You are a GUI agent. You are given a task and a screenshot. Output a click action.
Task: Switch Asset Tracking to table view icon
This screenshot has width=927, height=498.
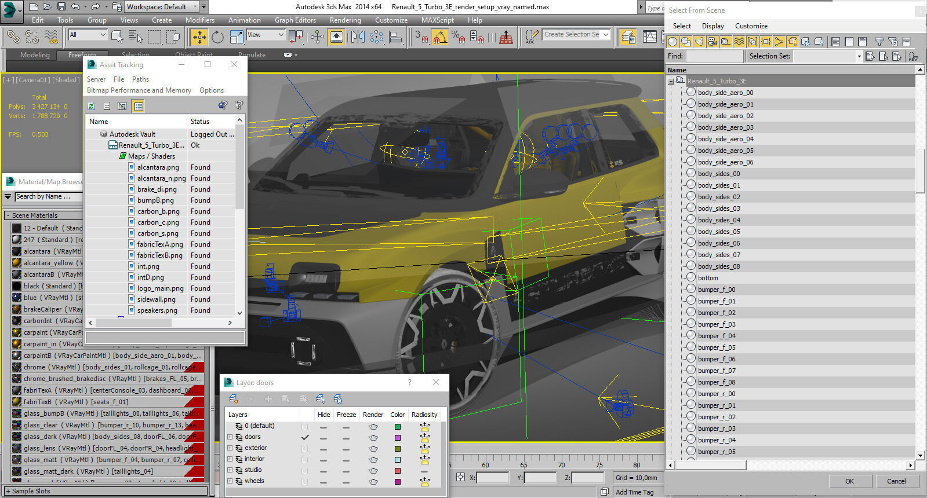pos(138,106)
